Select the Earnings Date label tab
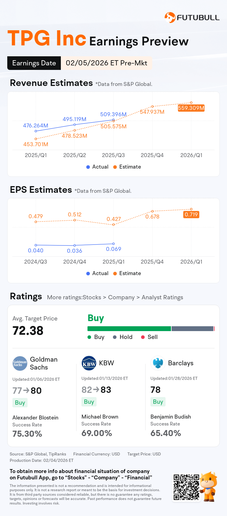 pyautogui.click(x=34, y=63)
